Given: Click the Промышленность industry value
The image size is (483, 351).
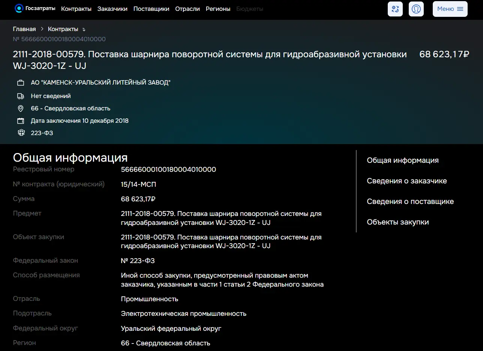Looking at the screenshot, I should point(150,299).
